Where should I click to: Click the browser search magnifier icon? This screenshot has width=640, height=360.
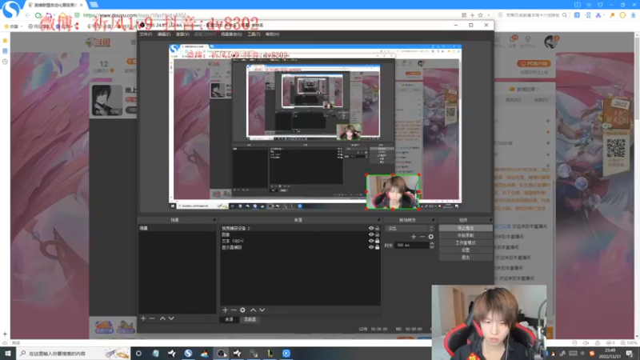tap(565, 15)
